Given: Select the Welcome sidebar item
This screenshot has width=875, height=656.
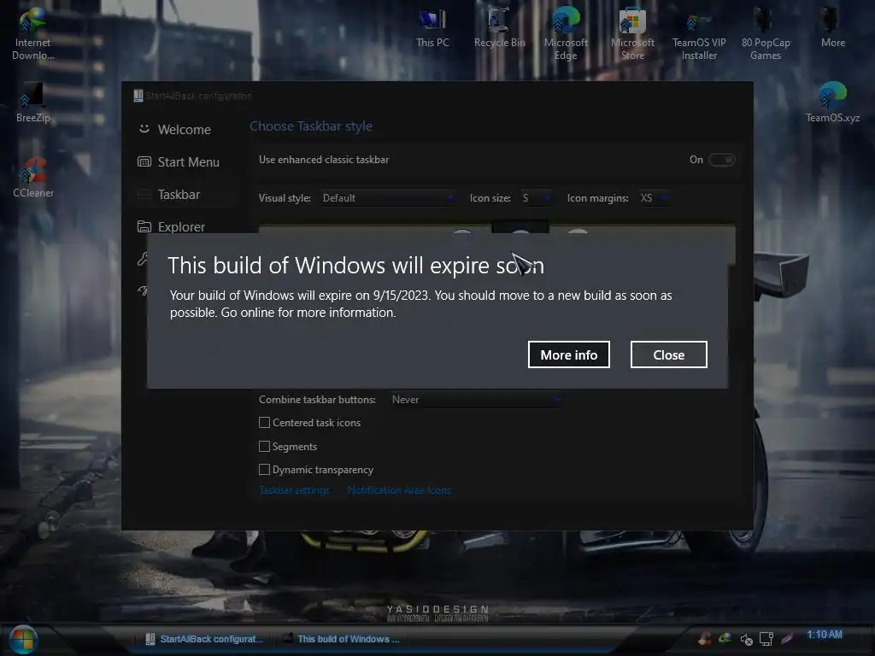Looking at the screenshot, I should [185, 130].
